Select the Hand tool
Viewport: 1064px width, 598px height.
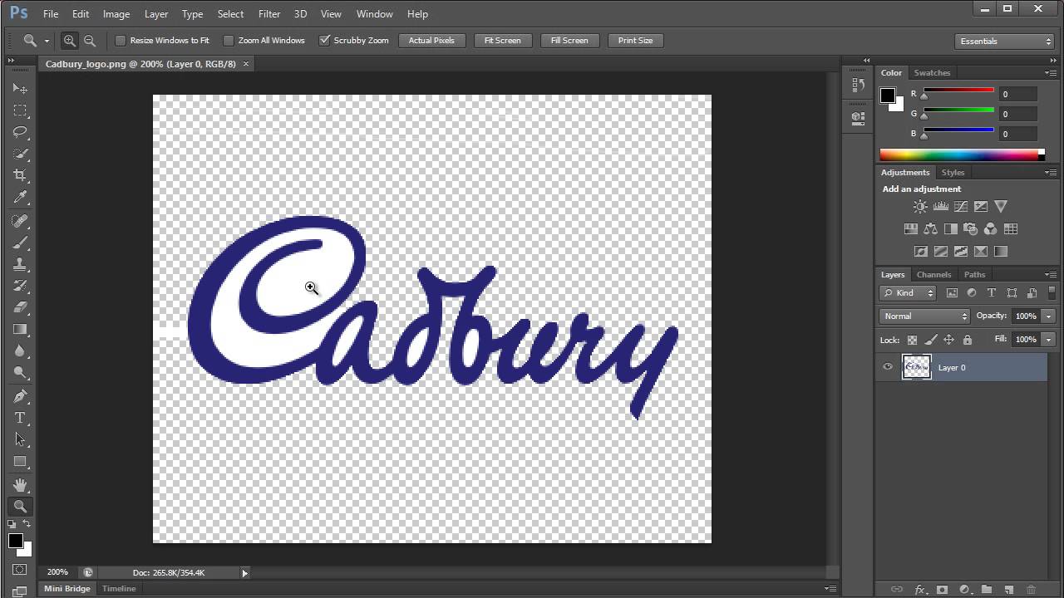21,485
